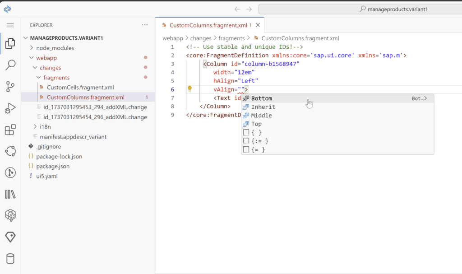
Task: Collapse the changes folder
Action: 35,68
